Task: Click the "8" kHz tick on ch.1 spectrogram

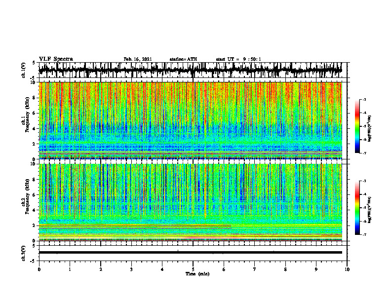Action: (x=34, y=98)
